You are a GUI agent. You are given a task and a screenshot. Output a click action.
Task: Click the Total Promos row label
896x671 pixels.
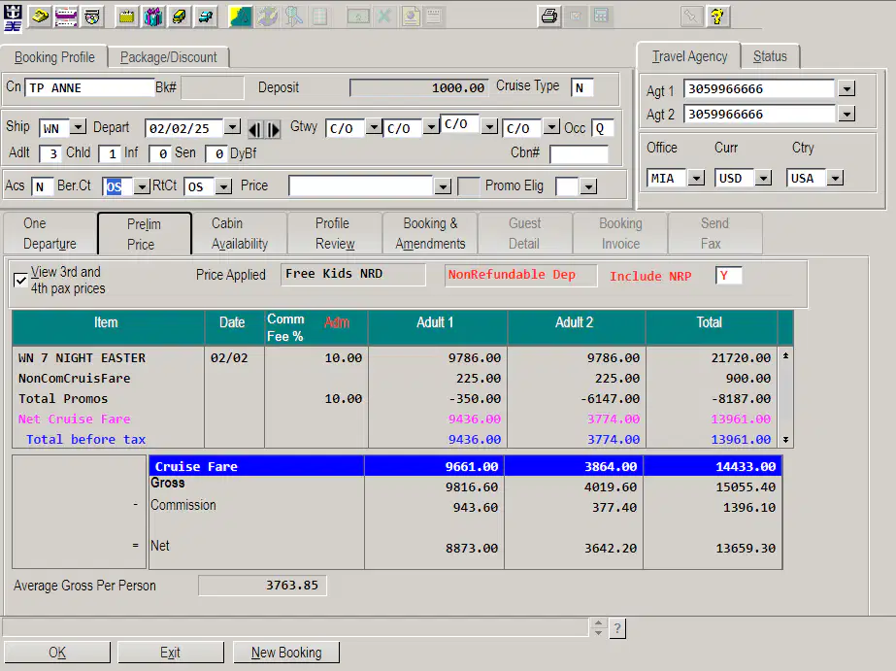[x=63, y=398]
